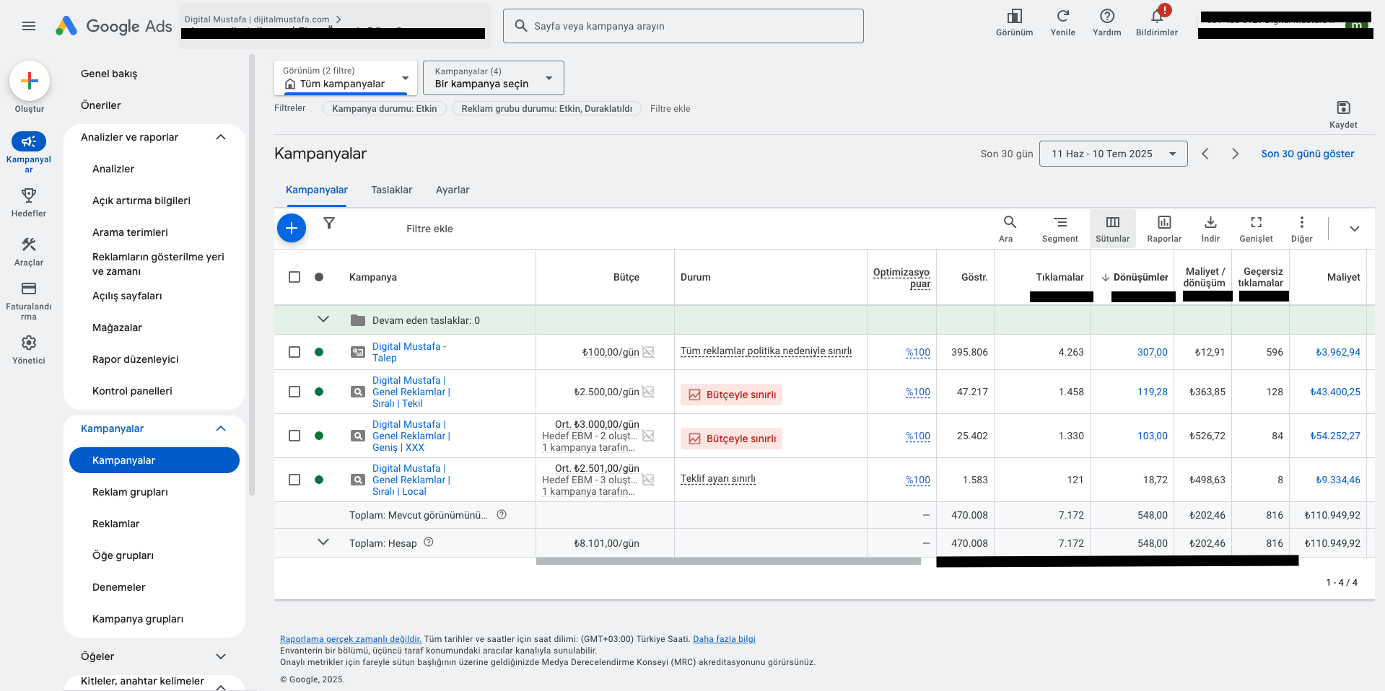1385x691 pixels.
Task: Toggle status dot of Sıralı | Tekil campaign
Action: tap(319, 392)
